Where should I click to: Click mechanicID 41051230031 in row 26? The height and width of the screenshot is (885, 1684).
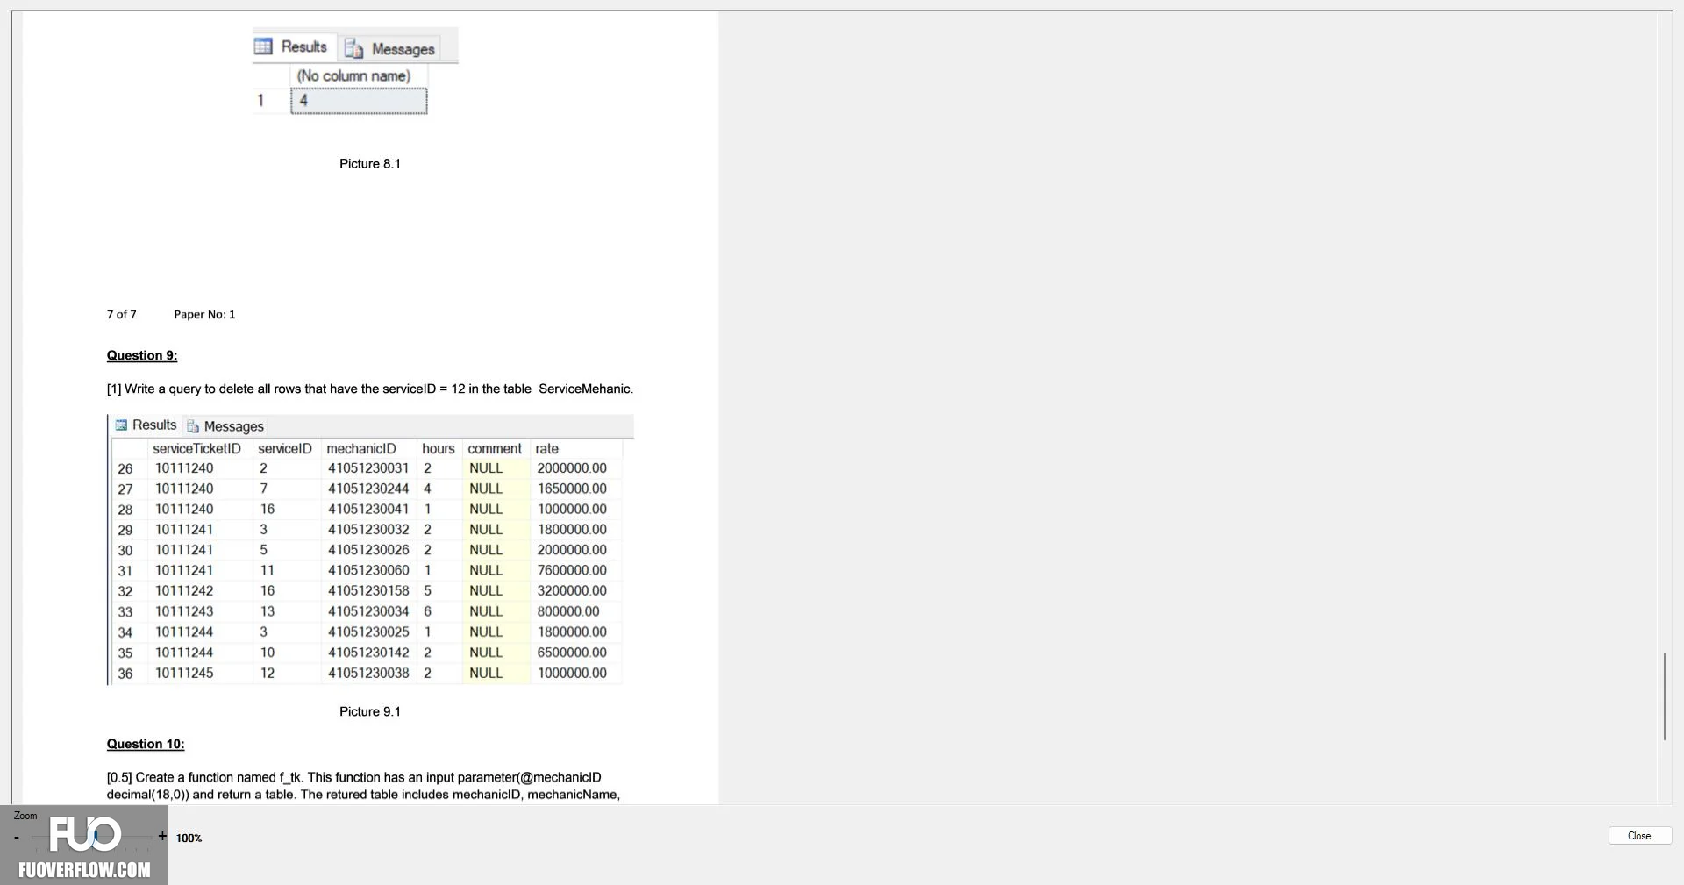click(x=368, y=468)
